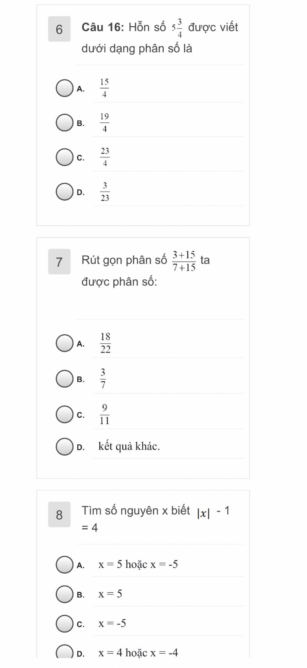Click the question number 8 badge
307x668 pixels.
tap(59, 514)
